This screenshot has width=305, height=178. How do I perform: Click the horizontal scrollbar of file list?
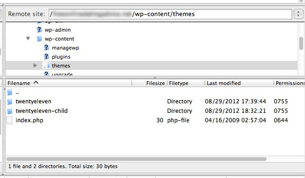tap(136, 159)
